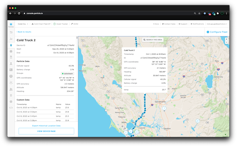Viewport: 237px width, 147px height.
Task: Open browser extensions puzzle icon
Action: 218,13
